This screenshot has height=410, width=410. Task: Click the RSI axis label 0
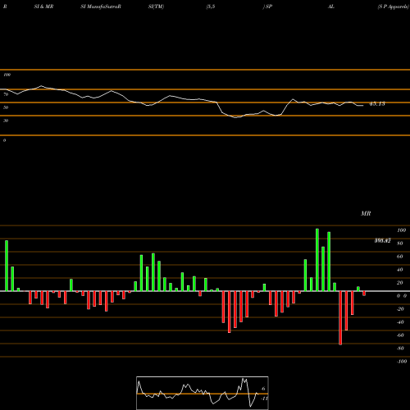[x=5, y=140]
